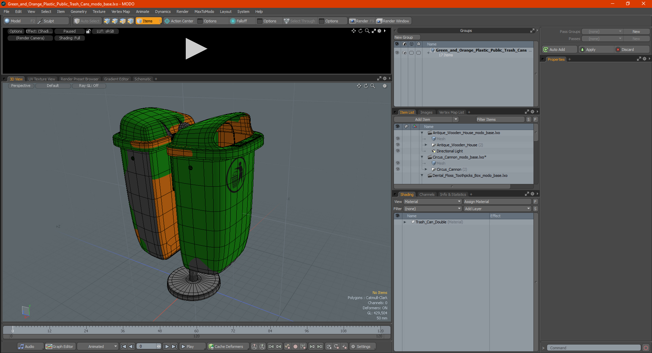
Task: Click 3D viewport rotate icon
Action: pyautogui.click(x=366, y=86)
